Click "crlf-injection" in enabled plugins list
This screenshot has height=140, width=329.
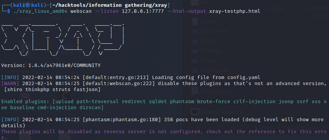254,102
